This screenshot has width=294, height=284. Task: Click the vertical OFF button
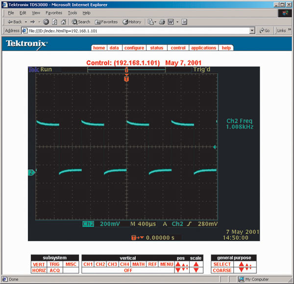128,270
